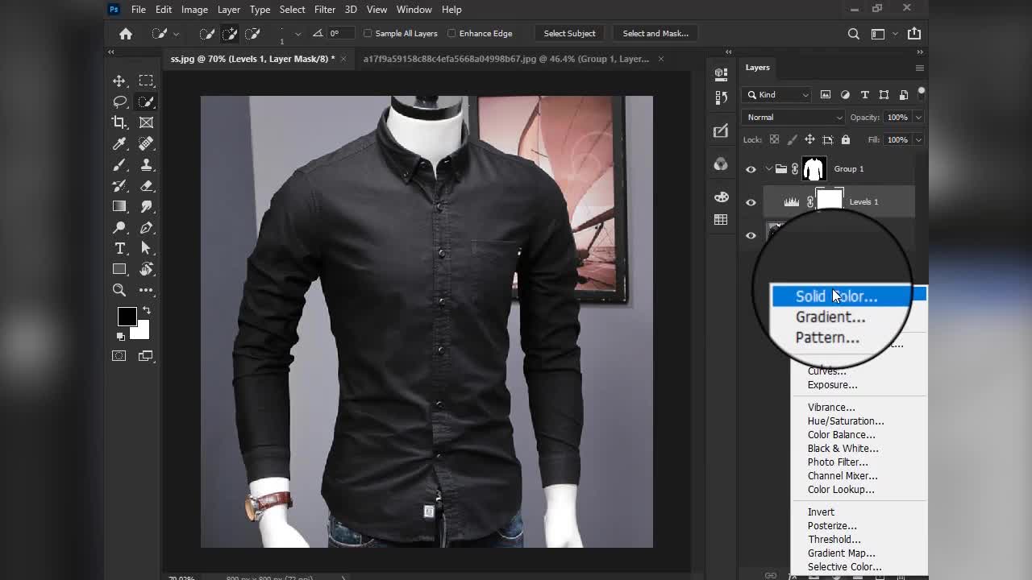This screenshot has width=1032, height=580.
Task: Choose Hue/Saturation from adjustment menu
Action: click(x=846, y=421)
